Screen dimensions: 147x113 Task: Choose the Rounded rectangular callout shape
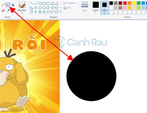point(48,12)
